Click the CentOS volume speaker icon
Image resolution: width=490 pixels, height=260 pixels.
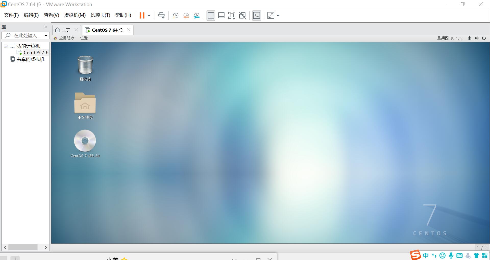pyautogui.click(x=476, y=38)
